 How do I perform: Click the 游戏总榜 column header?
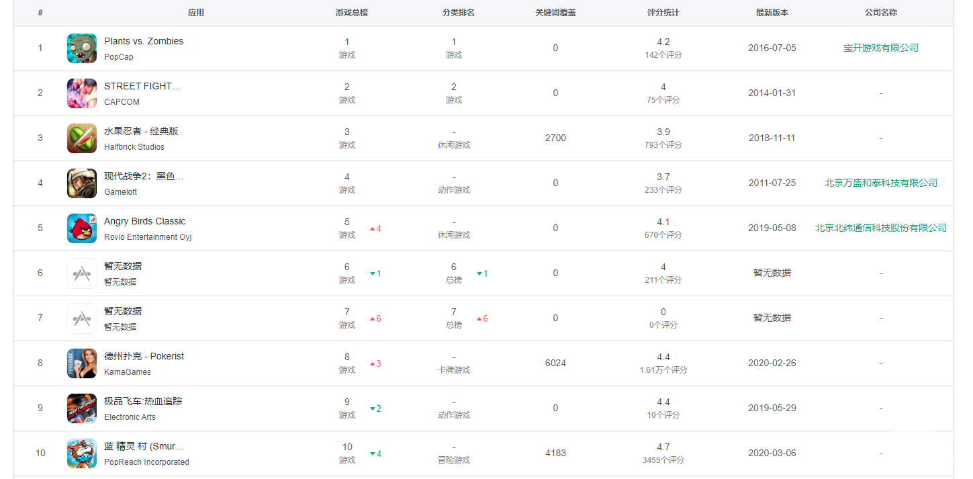[352, 13]
